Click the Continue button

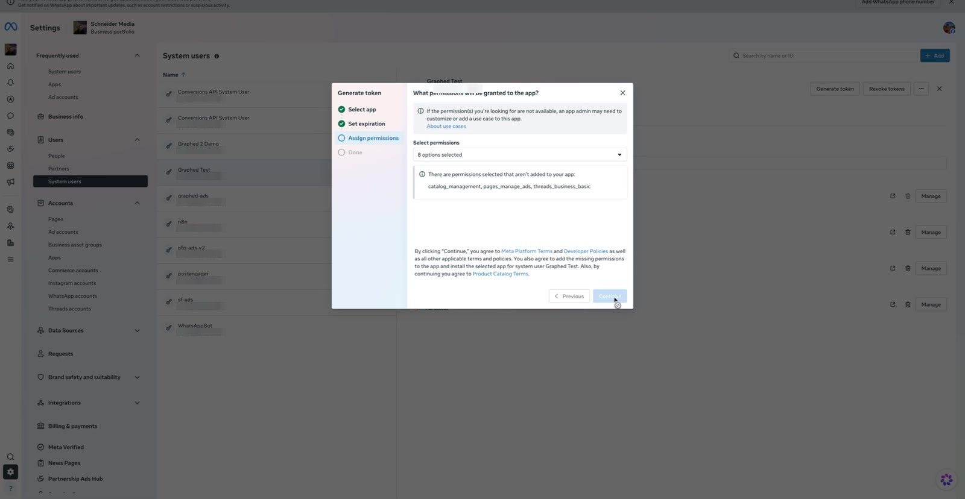pos(610,297)
